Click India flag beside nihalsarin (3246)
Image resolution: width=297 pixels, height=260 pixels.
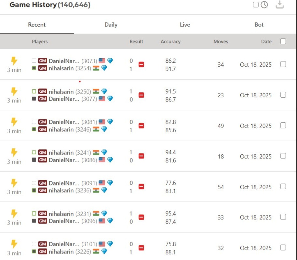click(x=96, y=129)
